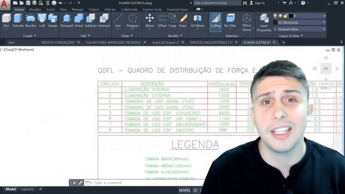The image size is (345, 194).
Task: Click the Union solid edit tool
Action: (x=79, y=20)
